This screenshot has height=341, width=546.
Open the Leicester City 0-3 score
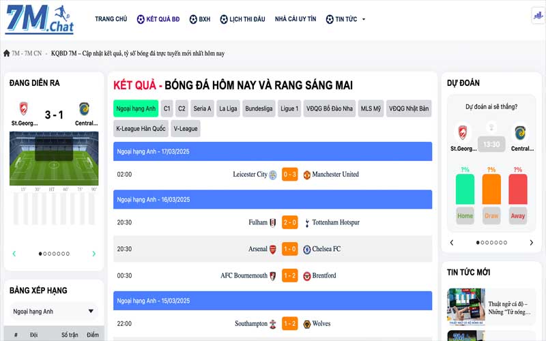pos(289,175)
